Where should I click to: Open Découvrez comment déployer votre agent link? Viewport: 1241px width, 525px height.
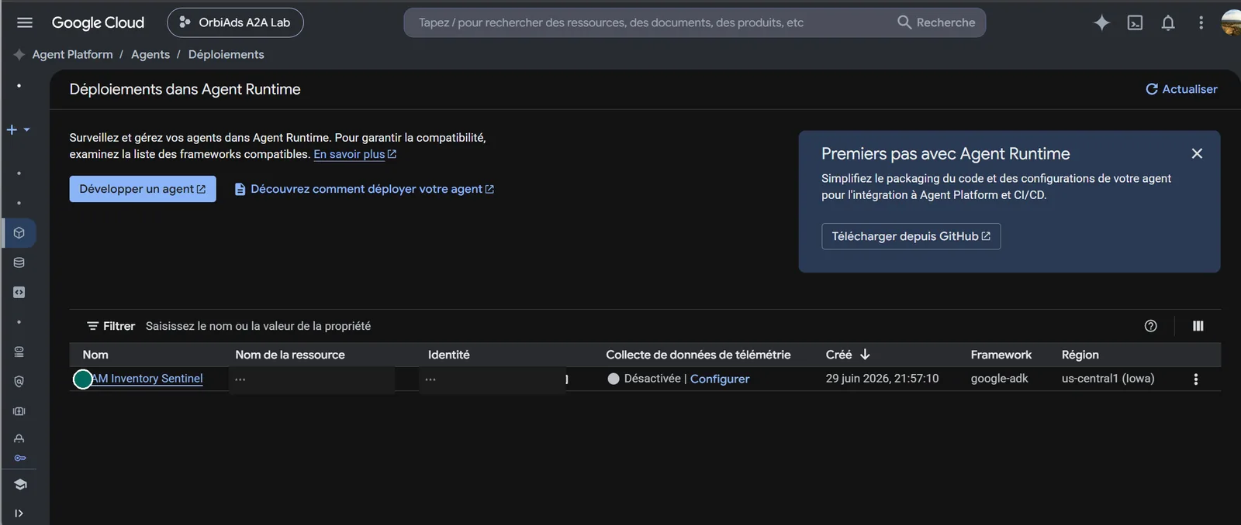tap(365, 189)
